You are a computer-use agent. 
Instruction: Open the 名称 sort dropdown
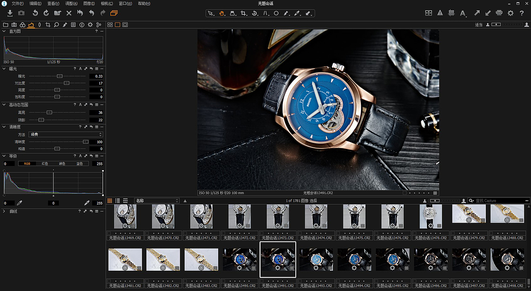pos(156,201)
